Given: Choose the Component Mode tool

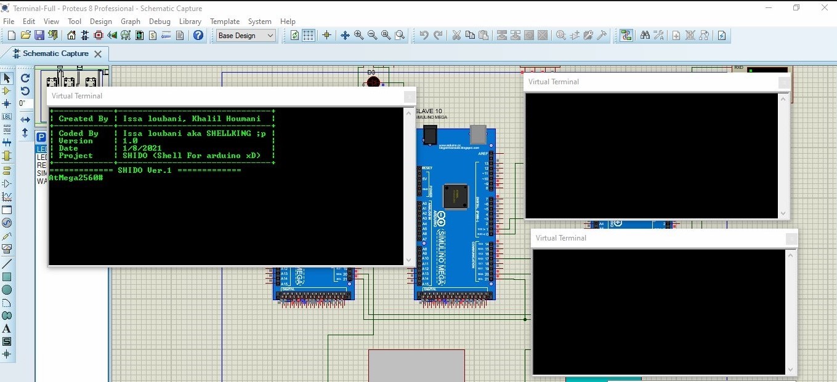Looking at the screenshot, I should tap(7, 91).
